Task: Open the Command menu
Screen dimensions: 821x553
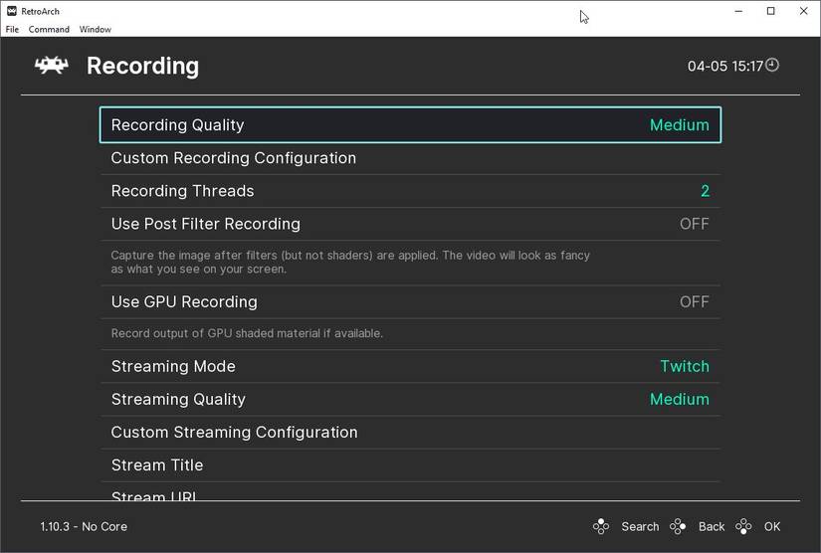Action: coord(49,30)
